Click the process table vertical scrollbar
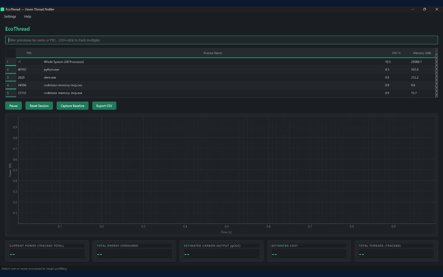The width and height of the screenshot is (443, 277). coord(437,73)
